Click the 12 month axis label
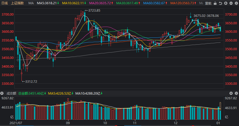 coord(176,123)
